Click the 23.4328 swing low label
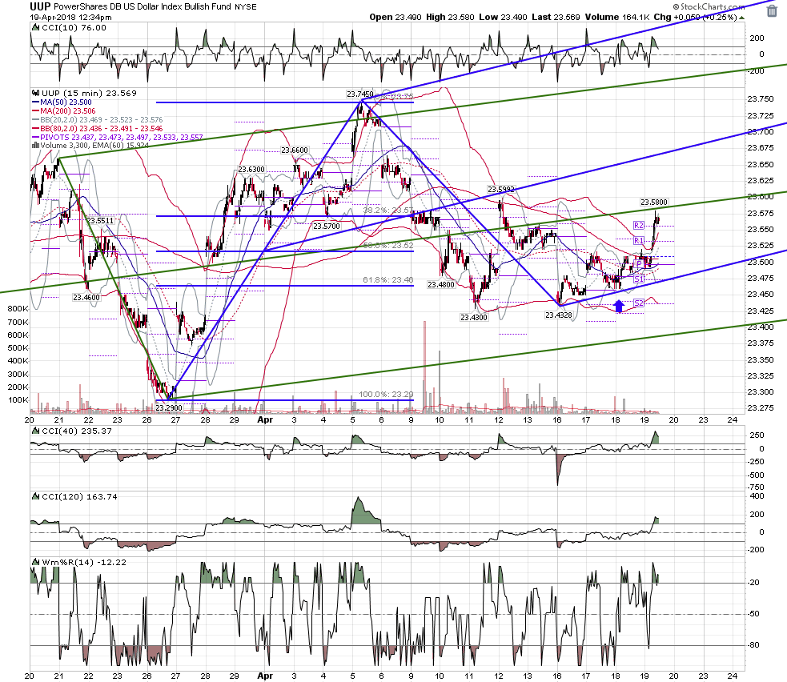Image resolution: width=787 pixels, height=682 pixels. [559, 315]
